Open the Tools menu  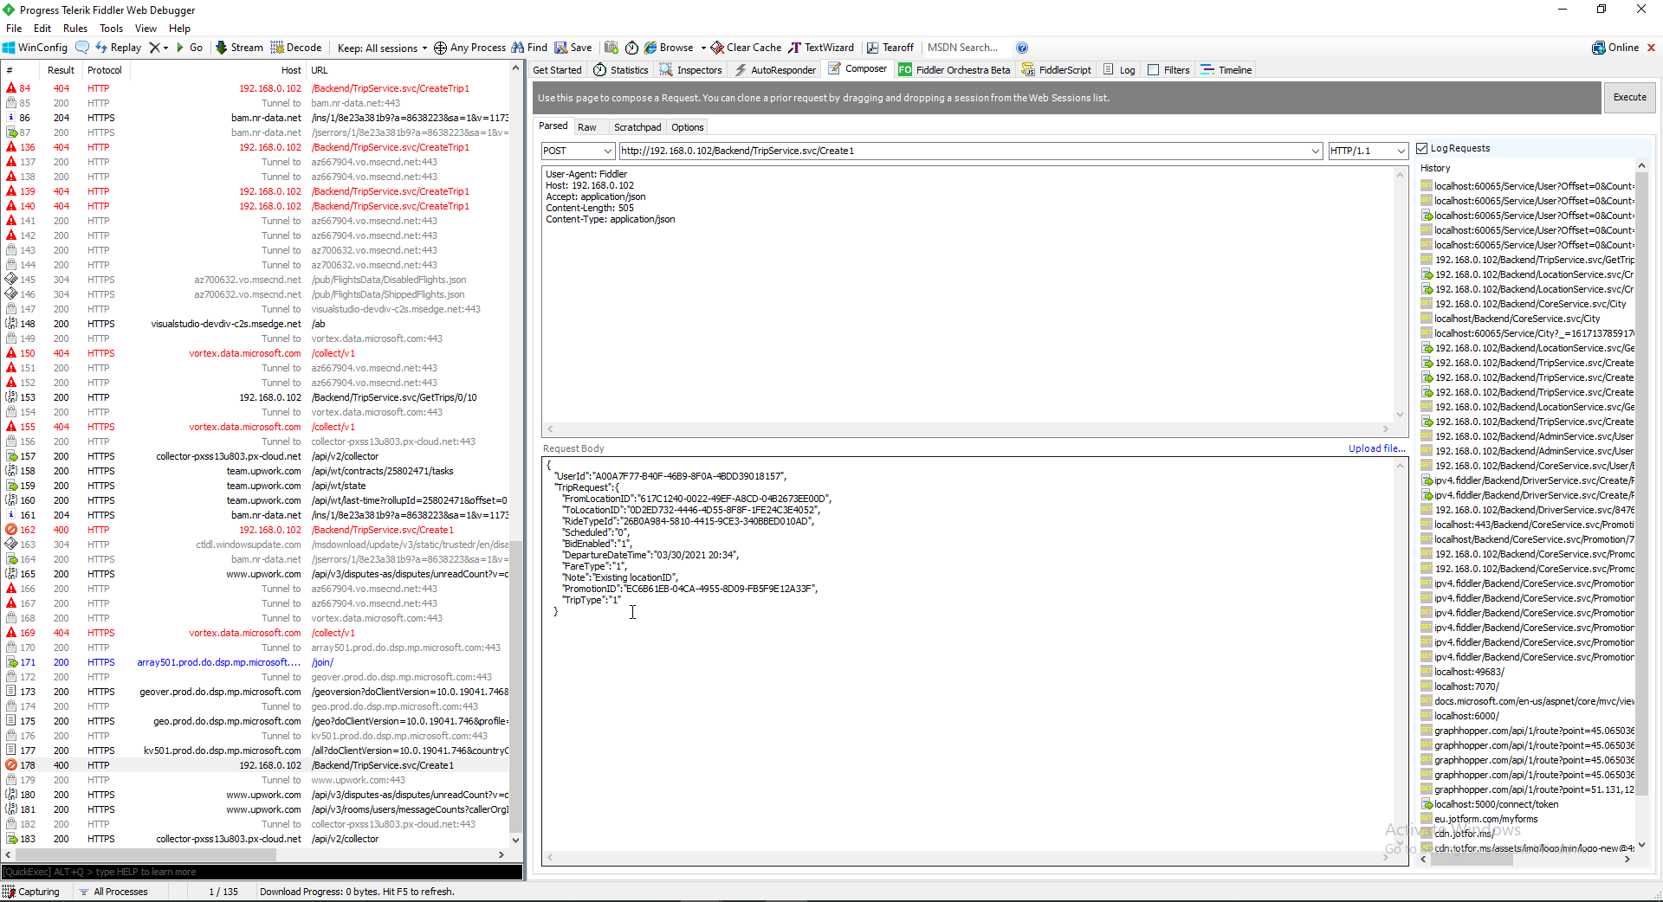pos(112,29)
